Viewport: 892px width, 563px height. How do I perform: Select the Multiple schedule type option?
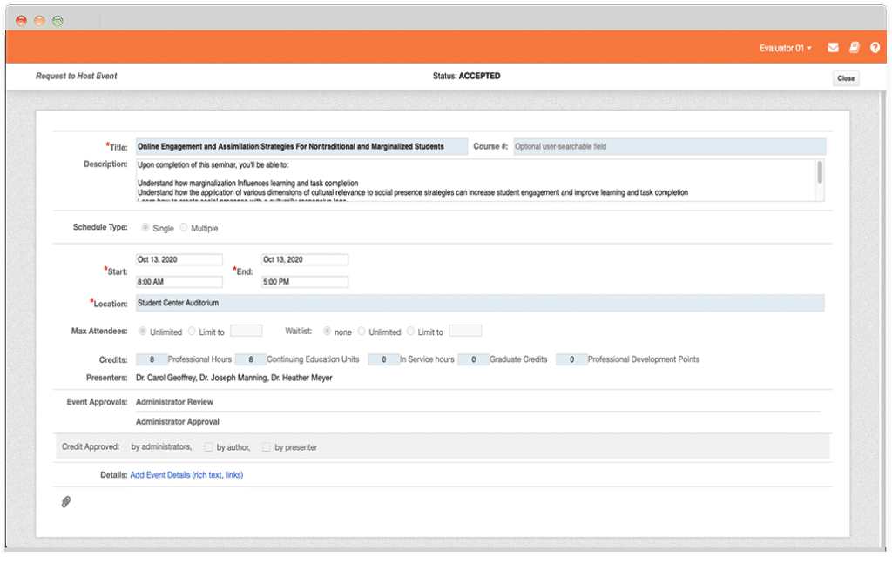click(x=184, y=228)
